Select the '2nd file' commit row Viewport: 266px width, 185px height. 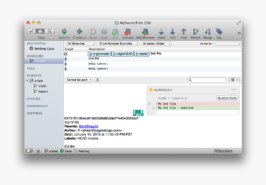(153, 58)
